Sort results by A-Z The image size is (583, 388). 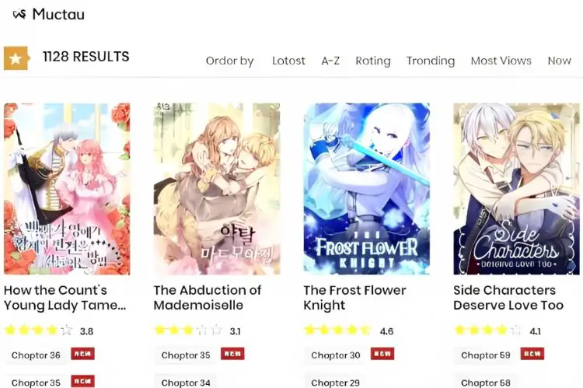[x=330, y=61]
